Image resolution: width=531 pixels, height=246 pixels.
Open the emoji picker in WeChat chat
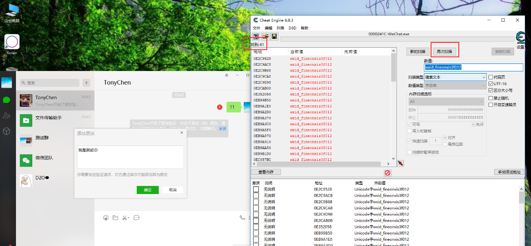point(106,217)
